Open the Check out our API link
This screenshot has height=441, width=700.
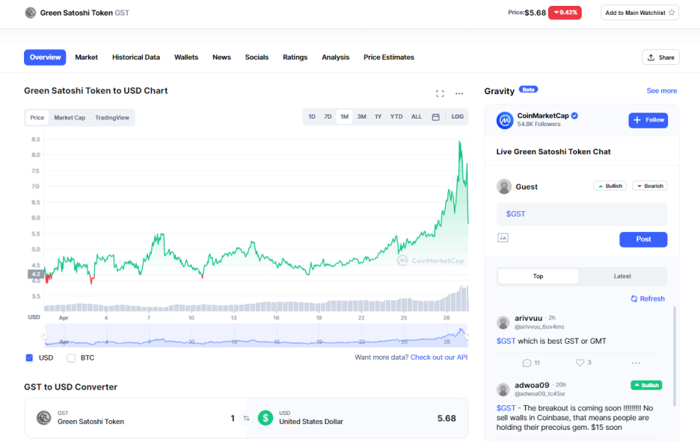(439, 357)
